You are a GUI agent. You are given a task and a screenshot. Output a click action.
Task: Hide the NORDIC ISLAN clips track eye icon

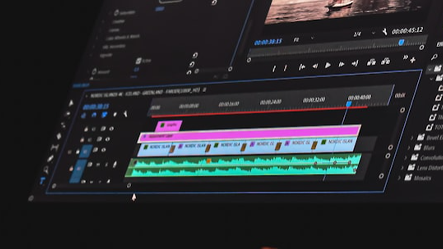point(104,150)
